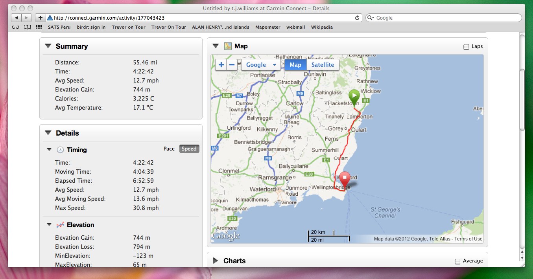Open the Top Sites grid icon

tap(39, 27)
